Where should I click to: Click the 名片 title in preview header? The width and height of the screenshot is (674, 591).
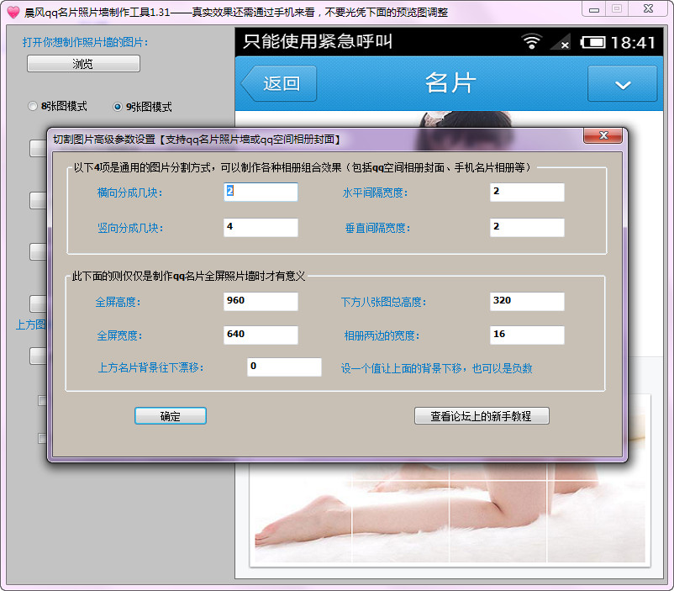[450, 82]
